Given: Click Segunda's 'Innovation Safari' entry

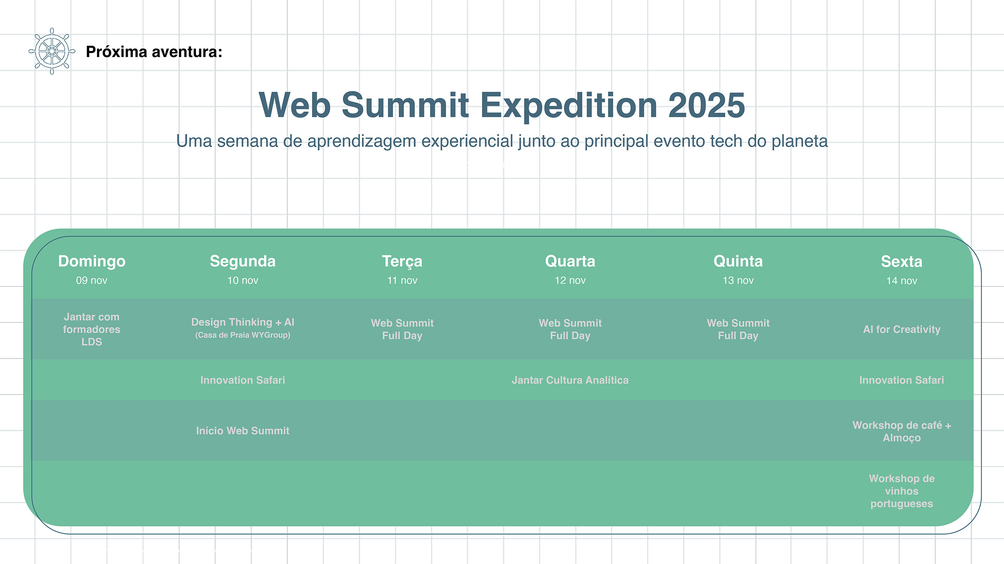Looking at the screenshot, I should [x=243, y=380].
